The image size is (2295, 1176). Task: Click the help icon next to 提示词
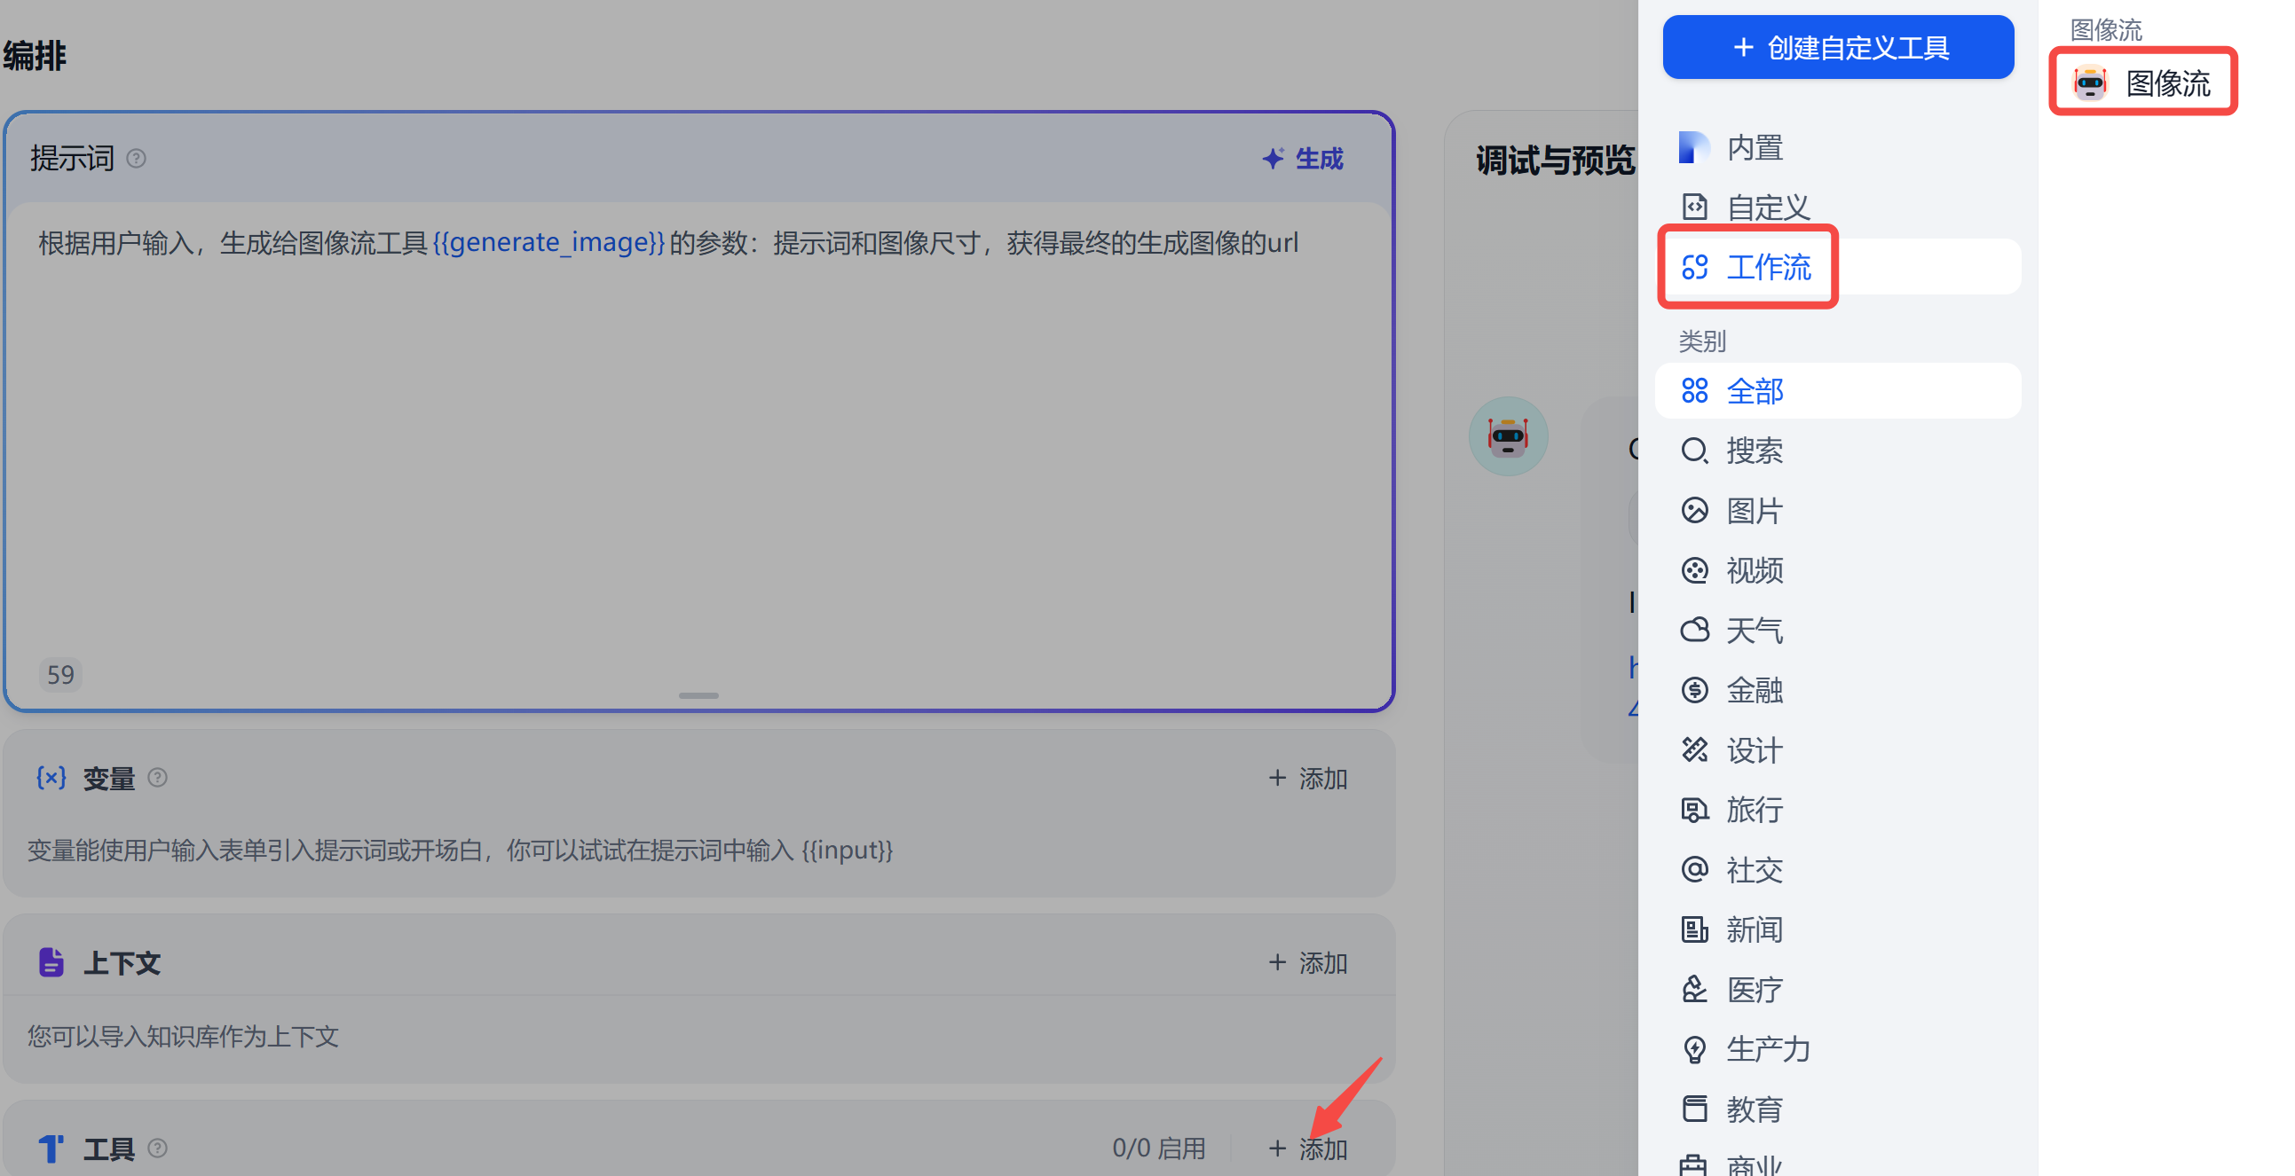point(137,158)
